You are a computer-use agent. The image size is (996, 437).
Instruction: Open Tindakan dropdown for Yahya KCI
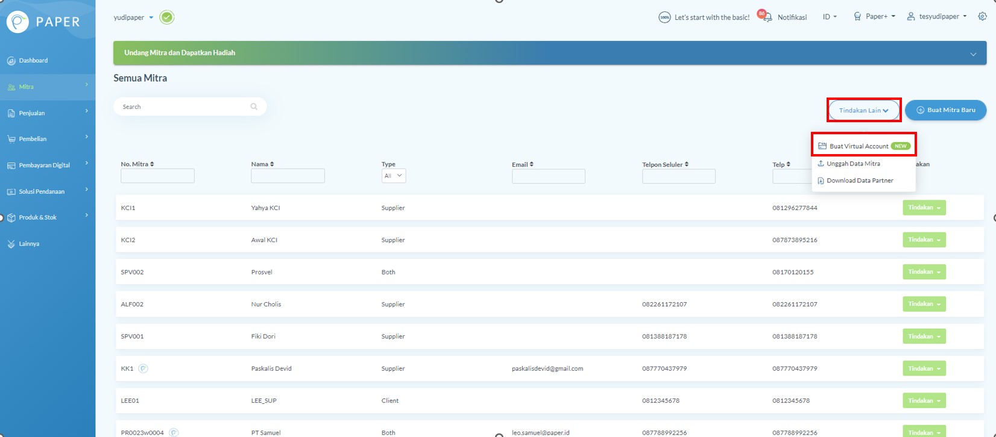click(x=924, y=208)
